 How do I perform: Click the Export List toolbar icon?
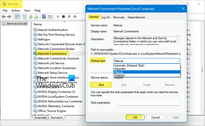coord(36,17)
